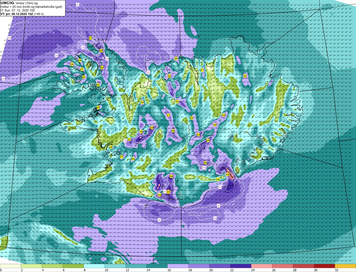
Task: Click the legend scale number 2
Action: 21,270
